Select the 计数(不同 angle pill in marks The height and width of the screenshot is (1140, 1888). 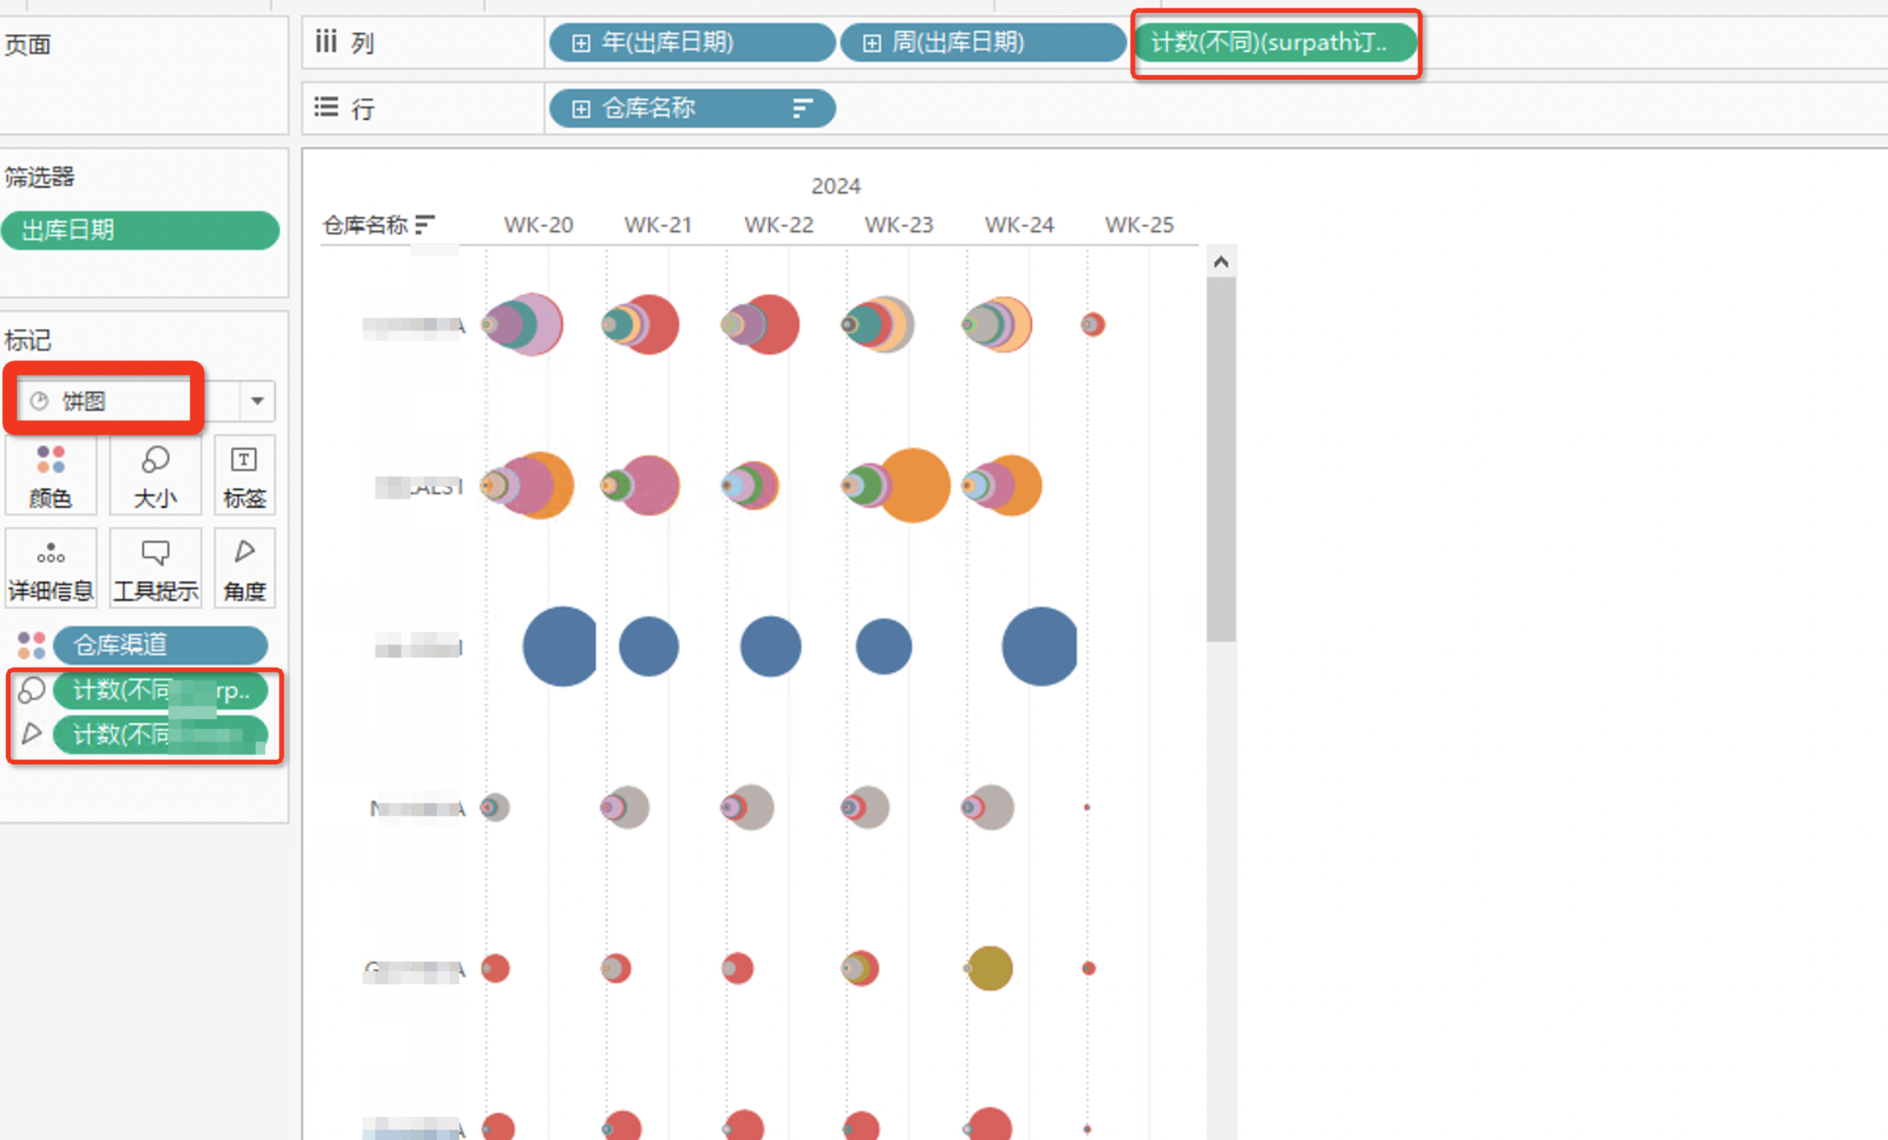point(160,734)
